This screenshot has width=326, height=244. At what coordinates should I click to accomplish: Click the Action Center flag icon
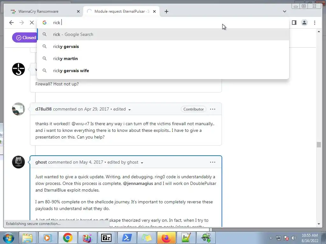coord(286,238)
